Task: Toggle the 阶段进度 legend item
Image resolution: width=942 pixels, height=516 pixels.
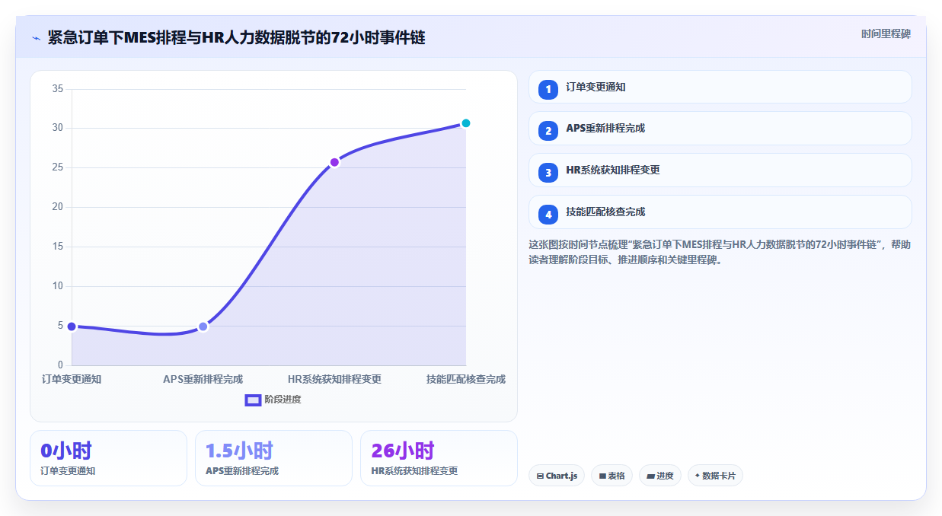Action: [x=273, y=400]
